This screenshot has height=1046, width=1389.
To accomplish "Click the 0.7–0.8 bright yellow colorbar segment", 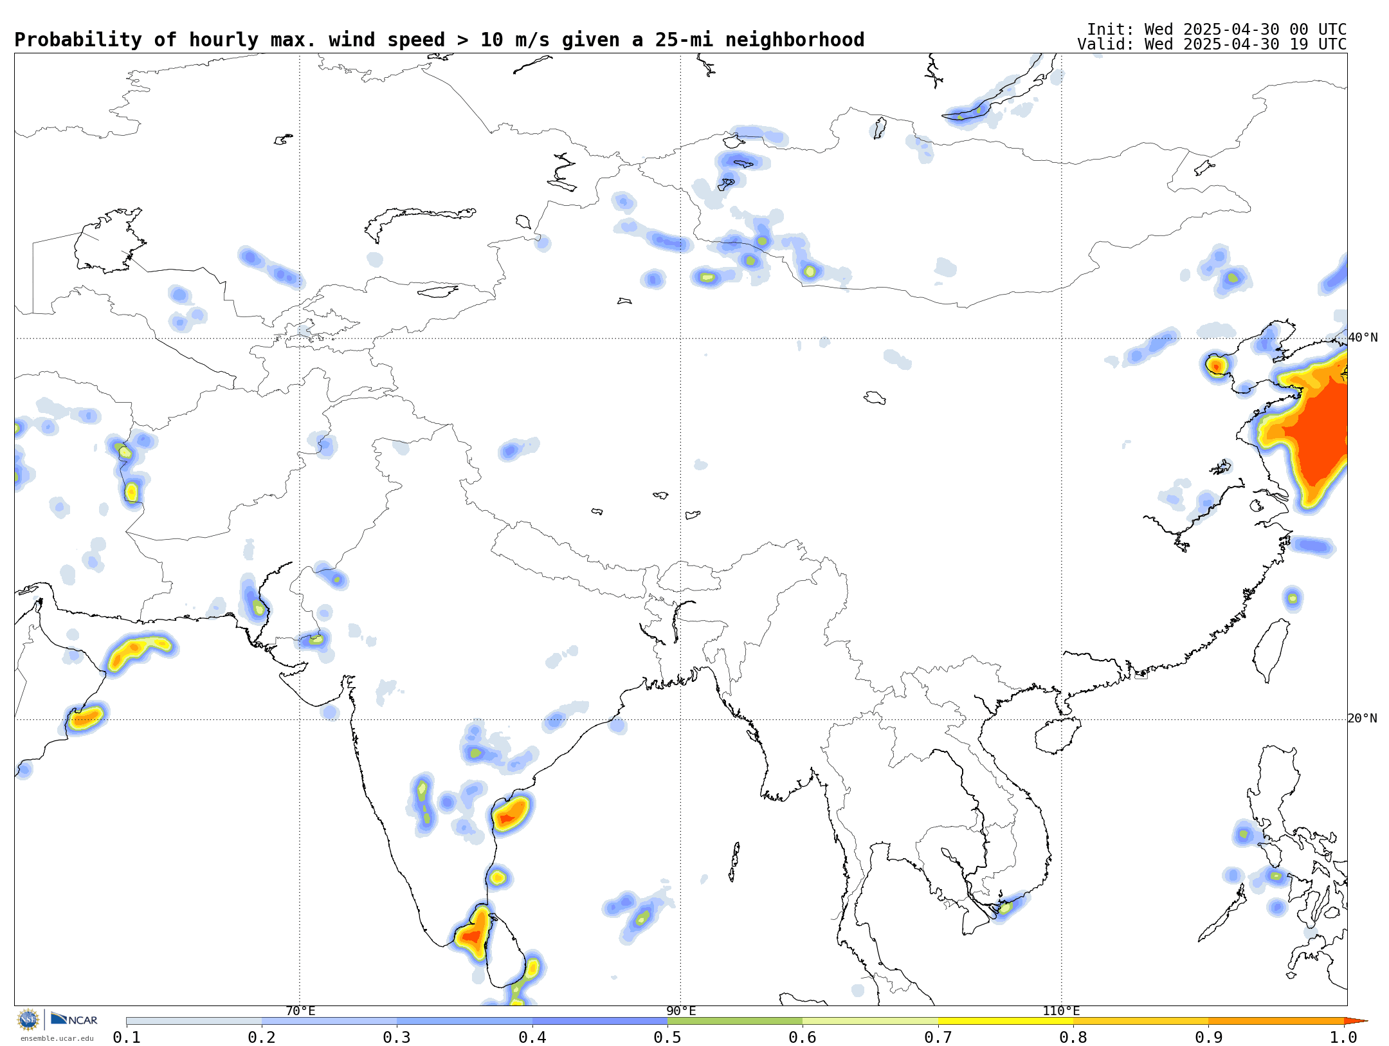I will tap(1006, 1021).
